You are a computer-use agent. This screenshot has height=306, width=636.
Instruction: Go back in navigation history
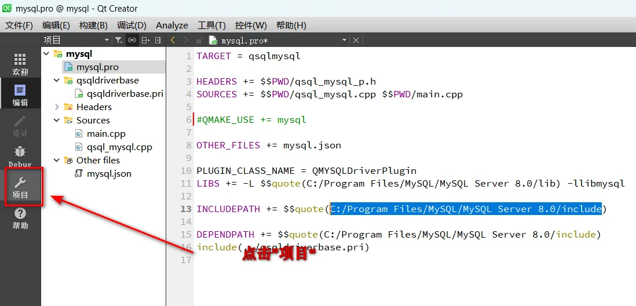coord(173,40)
